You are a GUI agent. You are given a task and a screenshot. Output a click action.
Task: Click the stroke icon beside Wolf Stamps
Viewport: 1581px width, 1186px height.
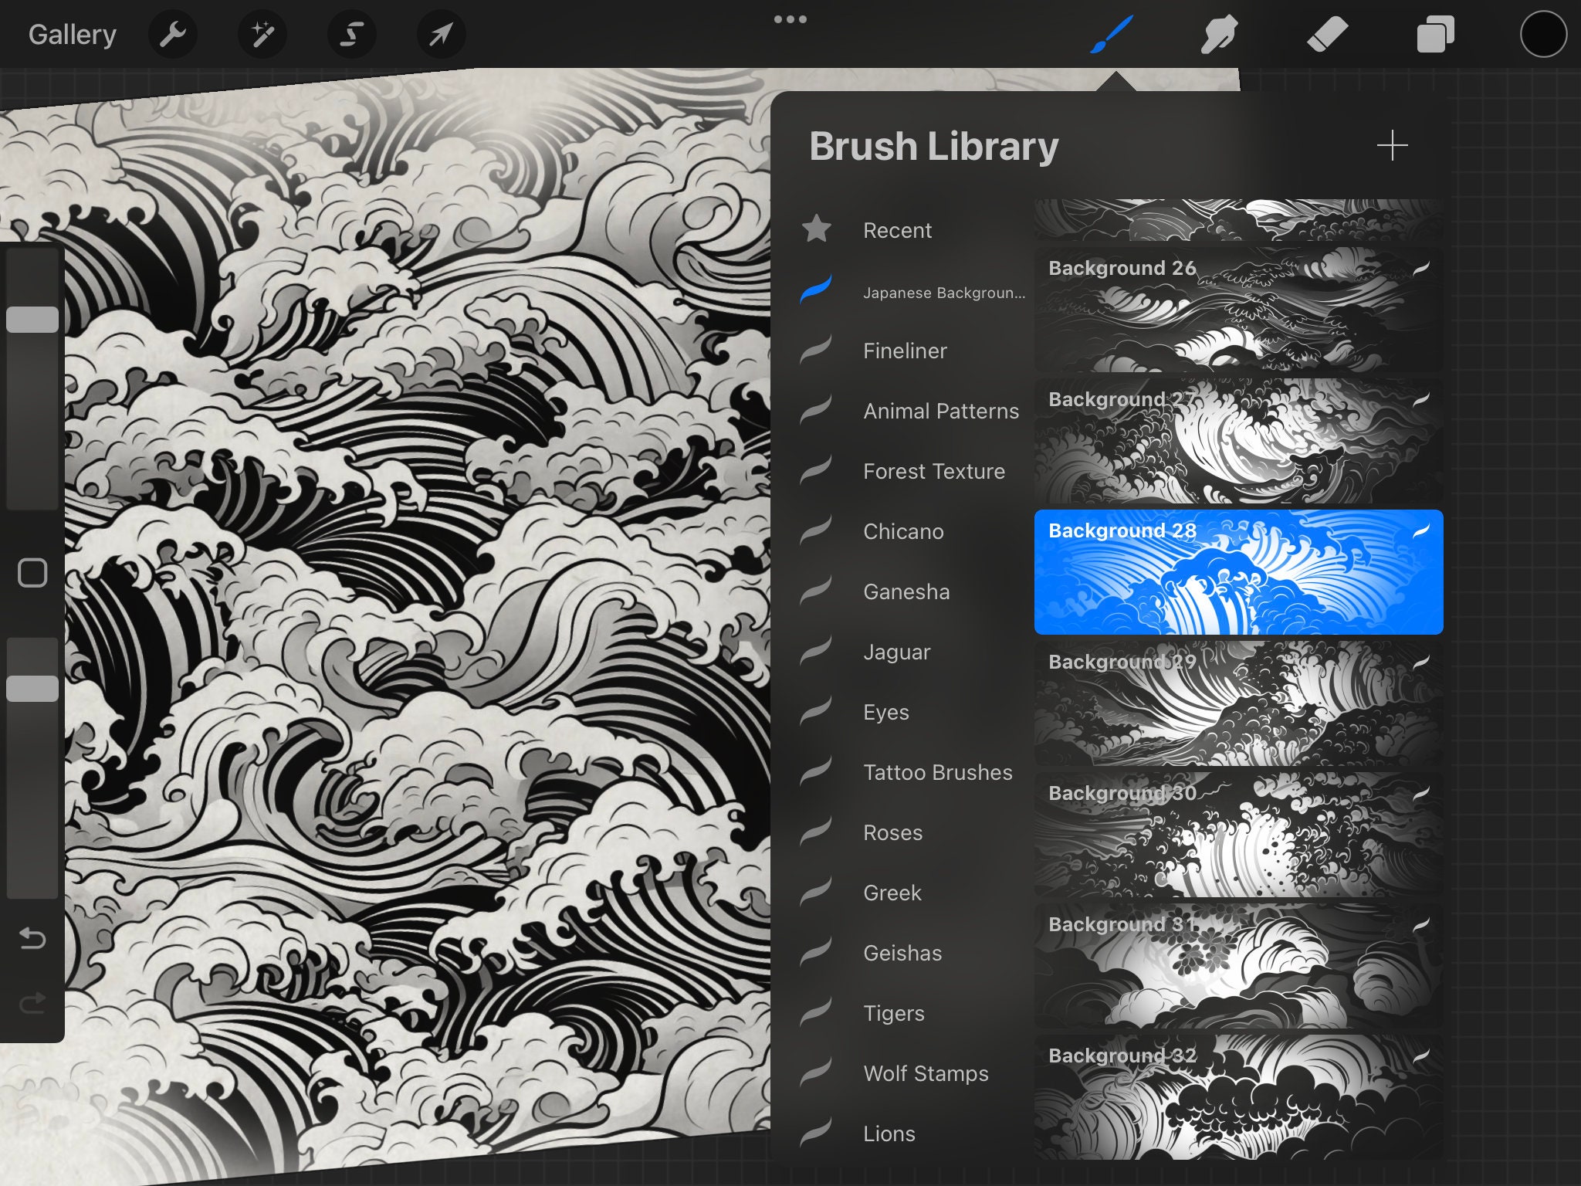tap(816, 1072)
